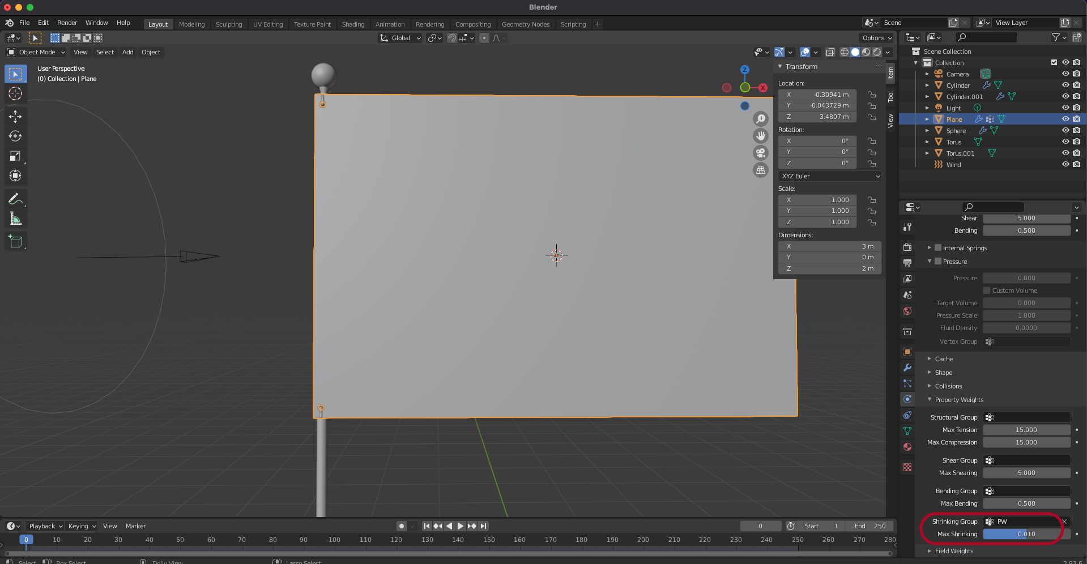Image resolution: width=1087 pixels, height=564 pixels.
Task: Activate the Scale tool
Action: click(x=15, y=156)
